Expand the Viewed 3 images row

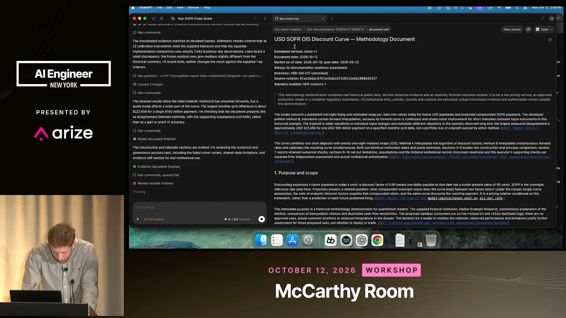tap(148, 84)
